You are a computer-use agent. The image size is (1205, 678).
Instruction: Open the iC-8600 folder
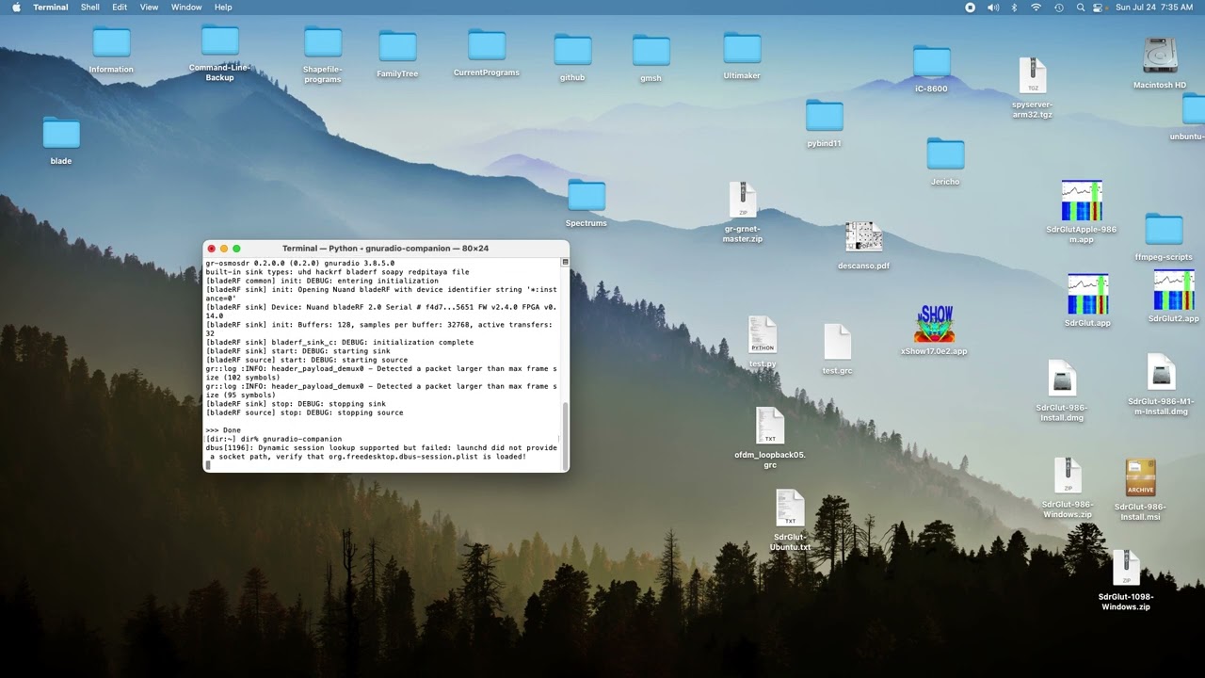pos(931,62)
